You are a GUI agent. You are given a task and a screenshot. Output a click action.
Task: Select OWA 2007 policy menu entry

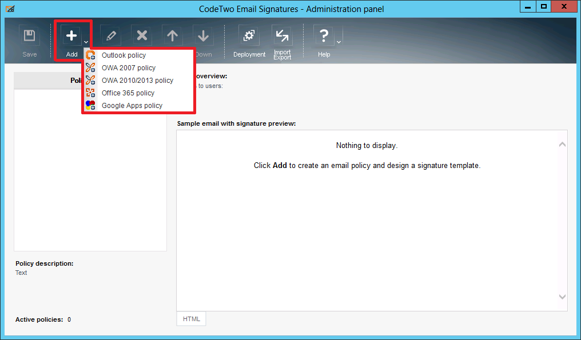(x=138, y=68)
